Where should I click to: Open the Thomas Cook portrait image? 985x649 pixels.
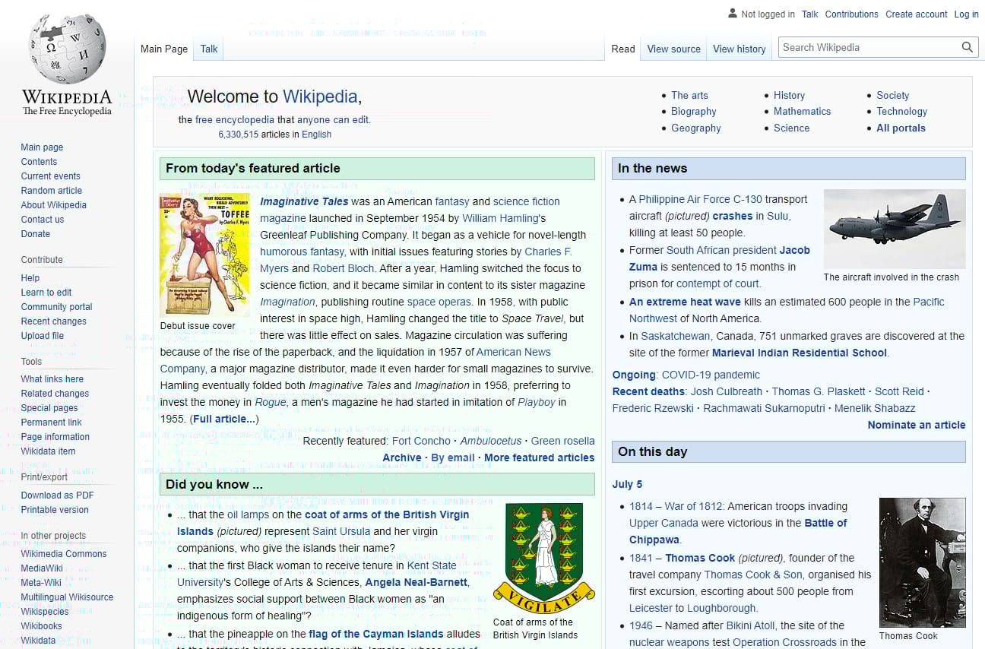click(922, 562)
